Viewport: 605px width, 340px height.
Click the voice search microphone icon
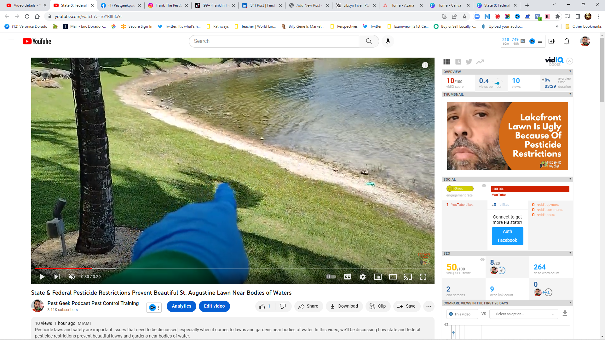(388, 41)
